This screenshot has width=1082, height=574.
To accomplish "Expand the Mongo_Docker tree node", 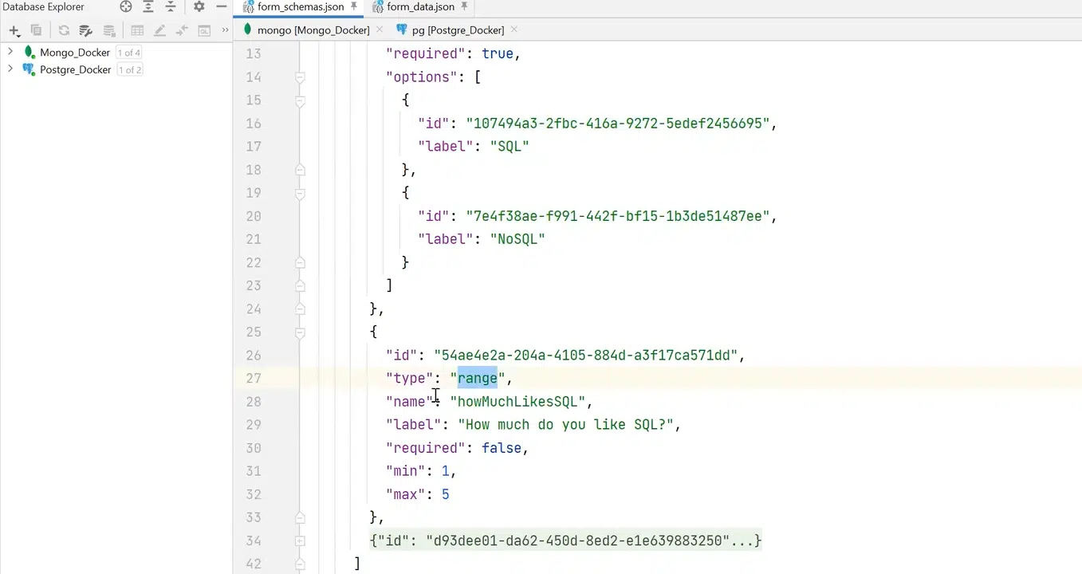I will tap(10, 52).
